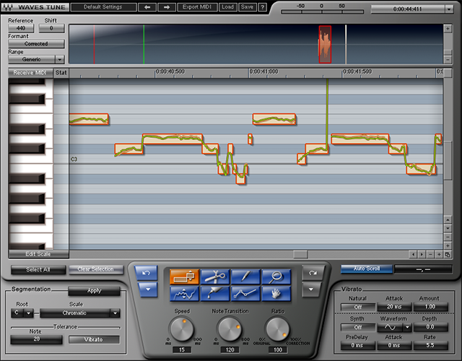Load previous preset with left arrow
This screenshot has height=361, width=462.
(x=147, y=7)
